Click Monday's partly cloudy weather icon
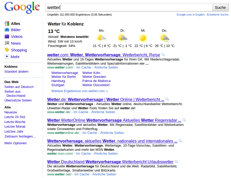Viewport: 231px width, 178px height. (101, 38)
